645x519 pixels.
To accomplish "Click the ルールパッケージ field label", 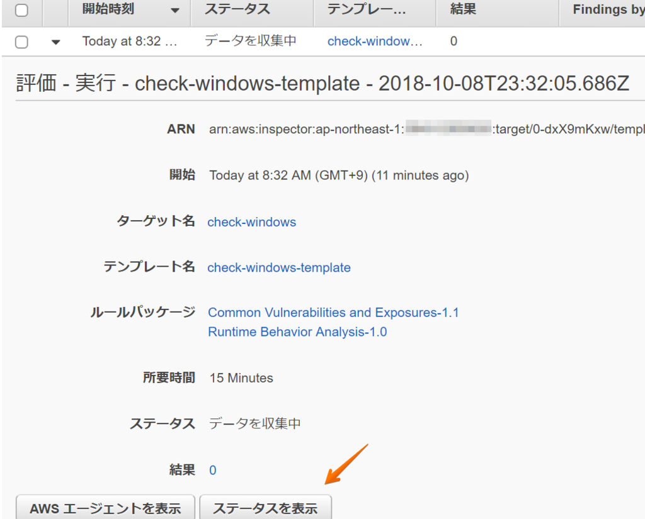I will pos(143,312).
